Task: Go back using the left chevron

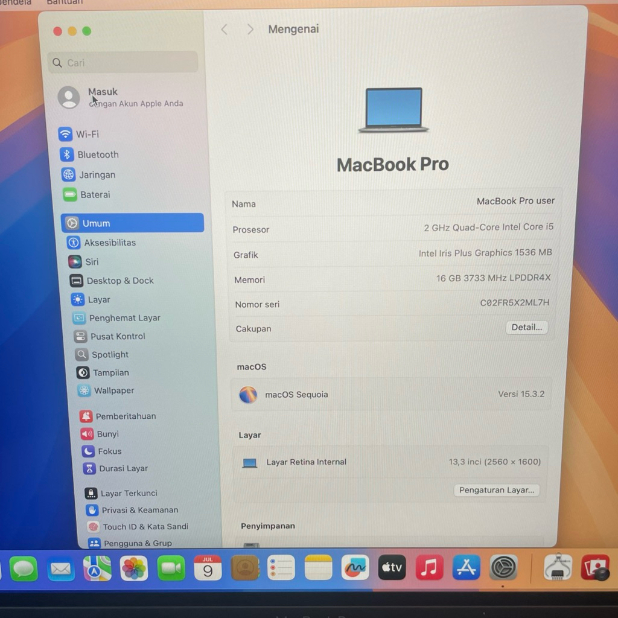Action: coord(225,30)
